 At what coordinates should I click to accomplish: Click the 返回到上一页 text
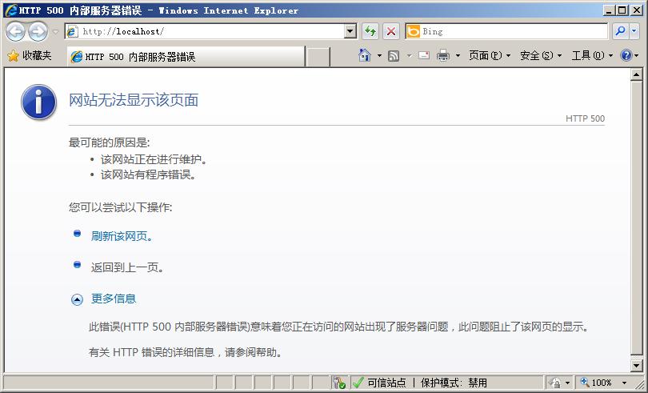click(127, 267)
